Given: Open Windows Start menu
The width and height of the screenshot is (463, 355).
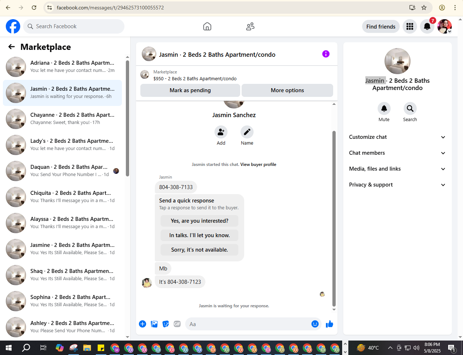Looking at the screenshot, I should [9, 348].
